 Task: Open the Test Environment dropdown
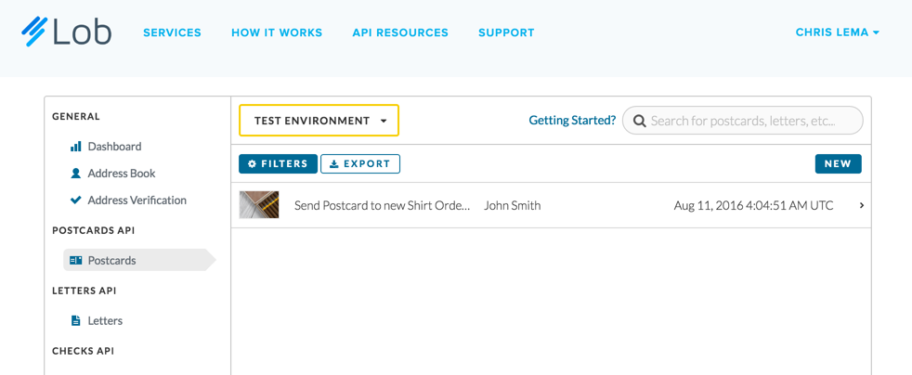click(319, 121)
